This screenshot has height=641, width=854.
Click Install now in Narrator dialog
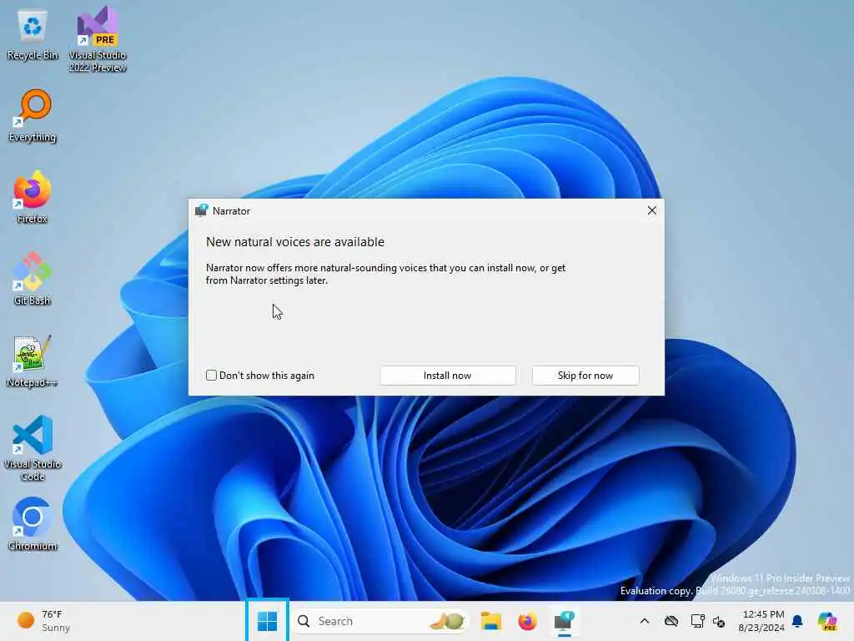[x=447, y=375]
